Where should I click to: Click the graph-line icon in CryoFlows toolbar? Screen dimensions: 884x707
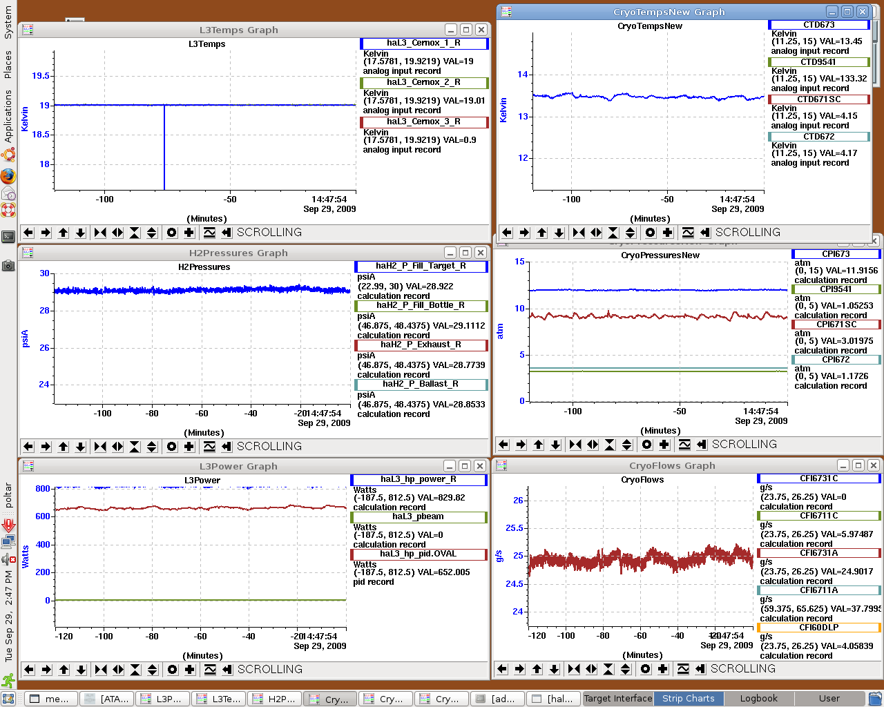coord(683,669)
